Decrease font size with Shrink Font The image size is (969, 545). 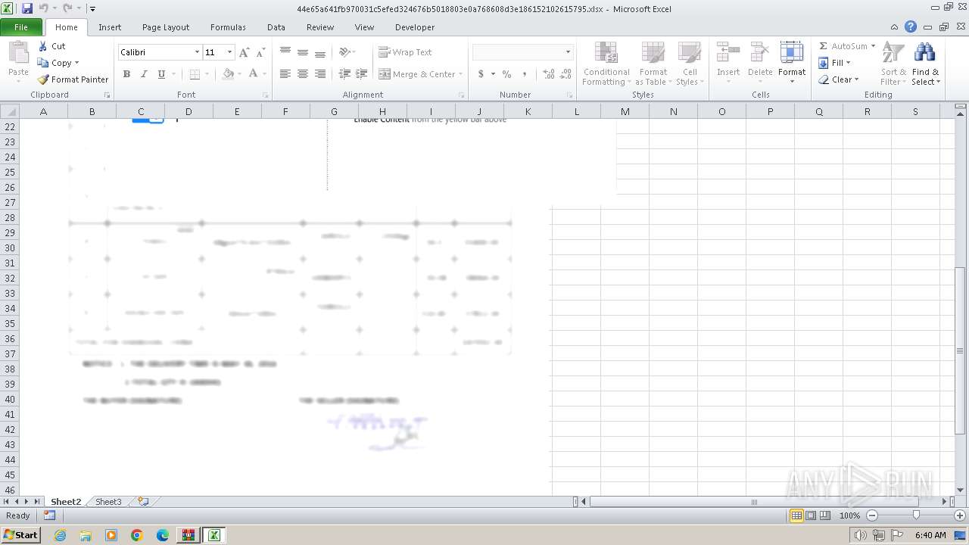coord(260,52)
